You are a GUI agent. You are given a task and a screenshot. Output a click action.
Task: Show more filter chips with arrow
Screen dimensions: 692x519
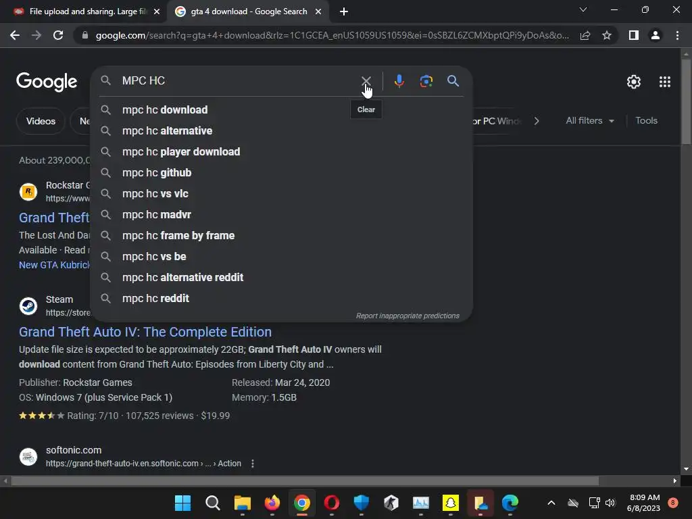536,121
